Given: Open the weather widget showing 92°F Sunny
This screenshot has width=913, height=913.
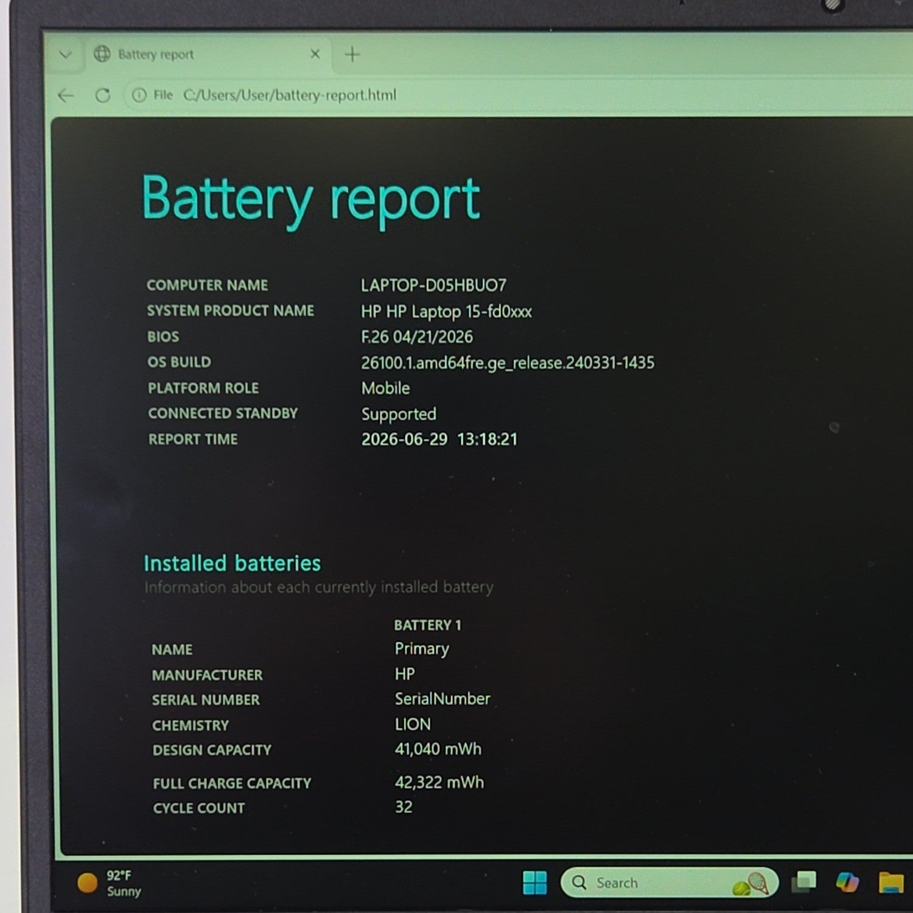Looking at the screenshot, I should [110, 883].
